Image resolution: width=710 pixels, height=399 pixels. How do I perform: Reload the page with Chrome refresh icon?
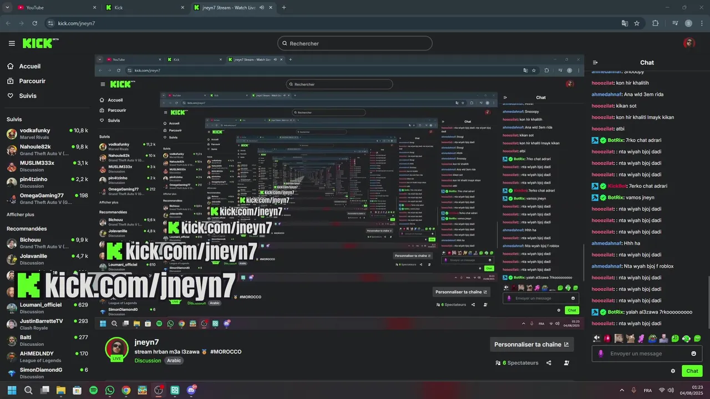35,23
